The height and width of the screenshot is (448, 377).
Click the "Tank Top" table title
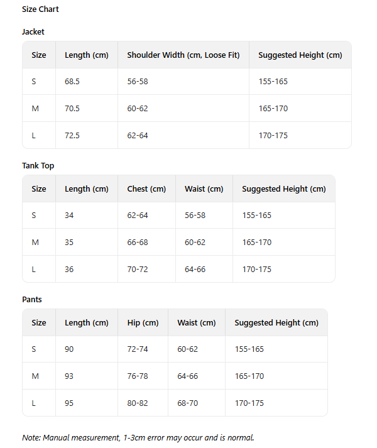click(x=38, y=166)
